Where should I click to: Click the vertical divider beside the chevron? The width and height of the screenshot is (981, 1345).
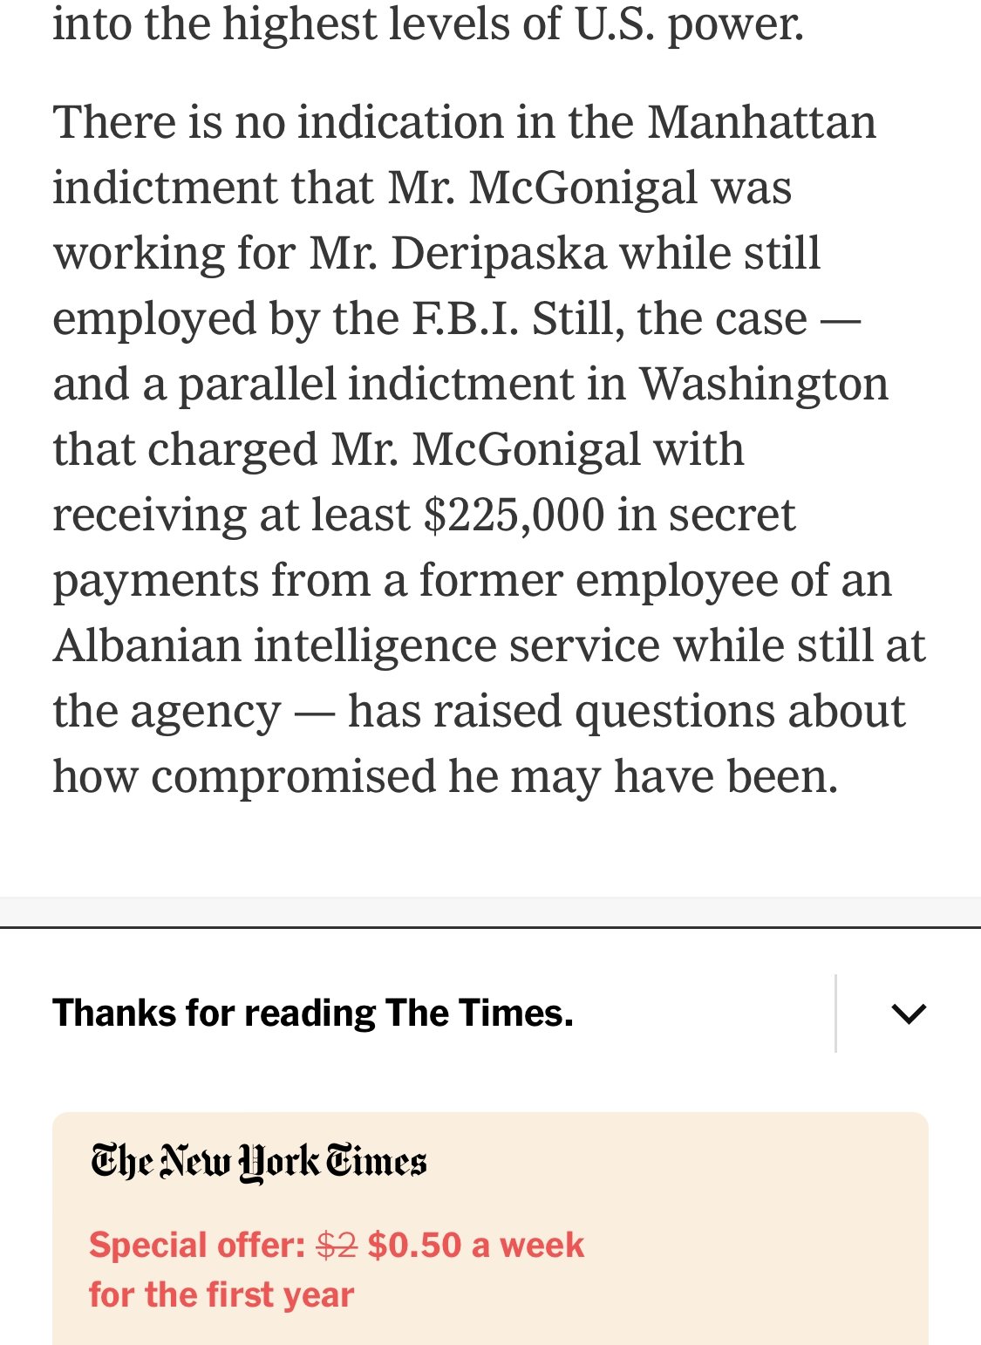pos(836,1014)
